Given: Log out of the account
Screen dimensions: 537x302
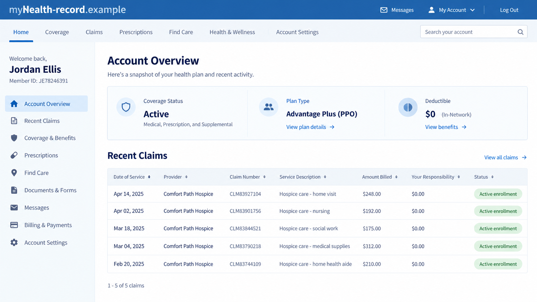Looking at the screenshot, I should (x=509, y=10).
